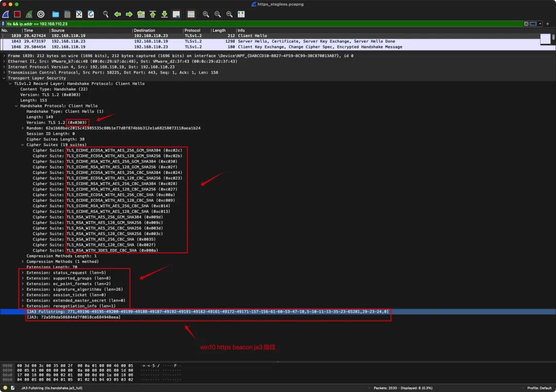Select packet 1839 Client Hello
This screenshot has width=556, height=392.
[270, 36]
